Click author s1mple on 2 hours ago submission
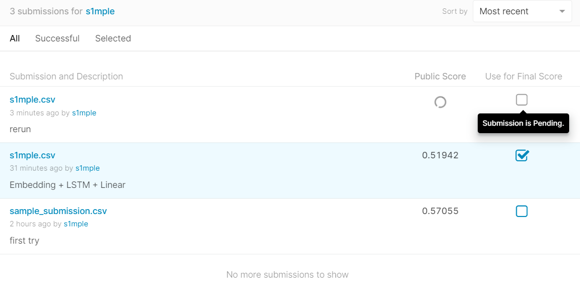This screenshot has height=290, width=580. 76,224
